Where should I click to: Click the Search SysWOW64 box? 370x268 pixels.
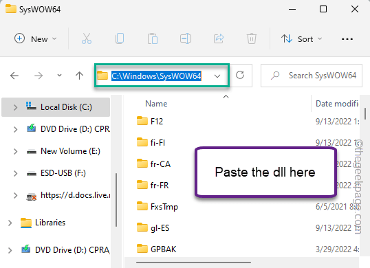click(312, 76)
